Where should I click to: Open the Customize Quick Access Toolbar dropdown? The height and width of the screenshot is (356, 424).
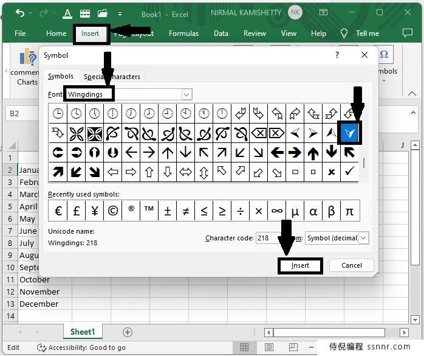point(120,13)
